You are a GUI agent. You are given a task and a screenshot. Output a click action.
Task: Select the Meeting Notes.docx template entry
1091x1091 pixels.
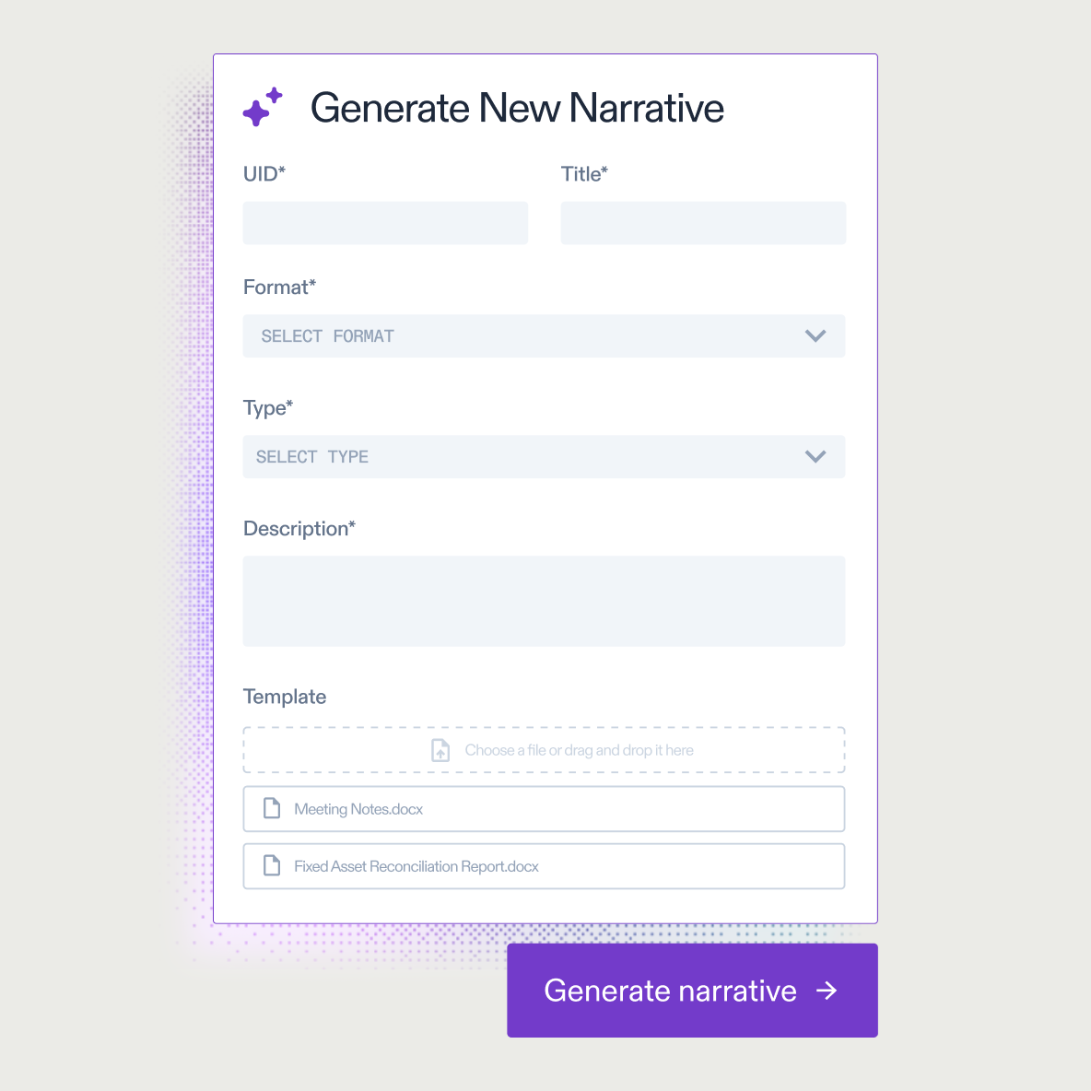point(544,808)
